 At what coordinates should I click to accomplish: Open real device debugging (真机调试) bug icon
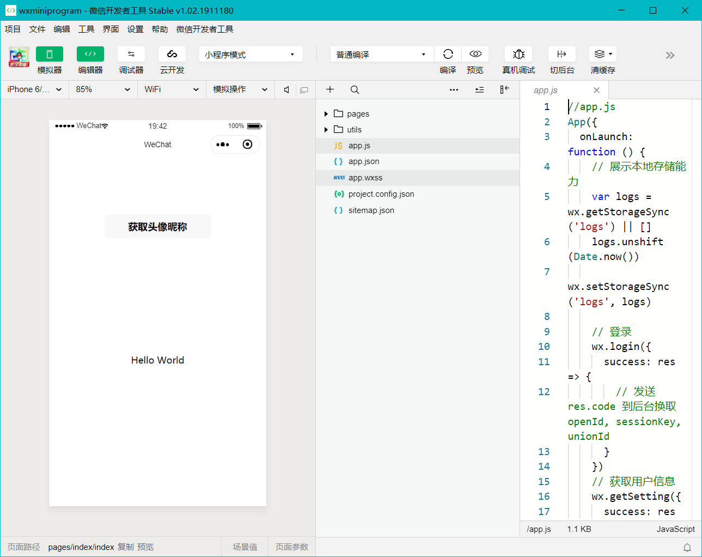tap(518, 54)
